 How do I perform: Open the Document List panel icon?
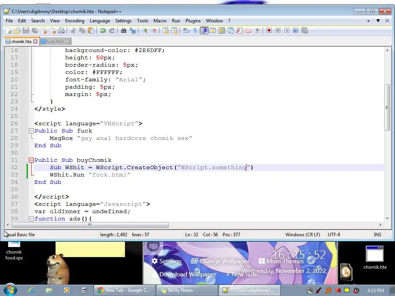click(x=231, y=30)
